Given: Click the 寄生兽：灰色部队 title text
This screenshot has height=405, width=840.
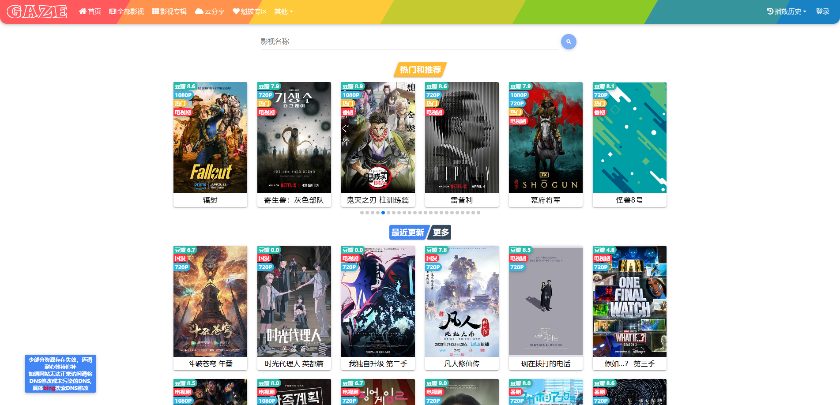Looking at the screenshot, I should click(x=294, y=200).
